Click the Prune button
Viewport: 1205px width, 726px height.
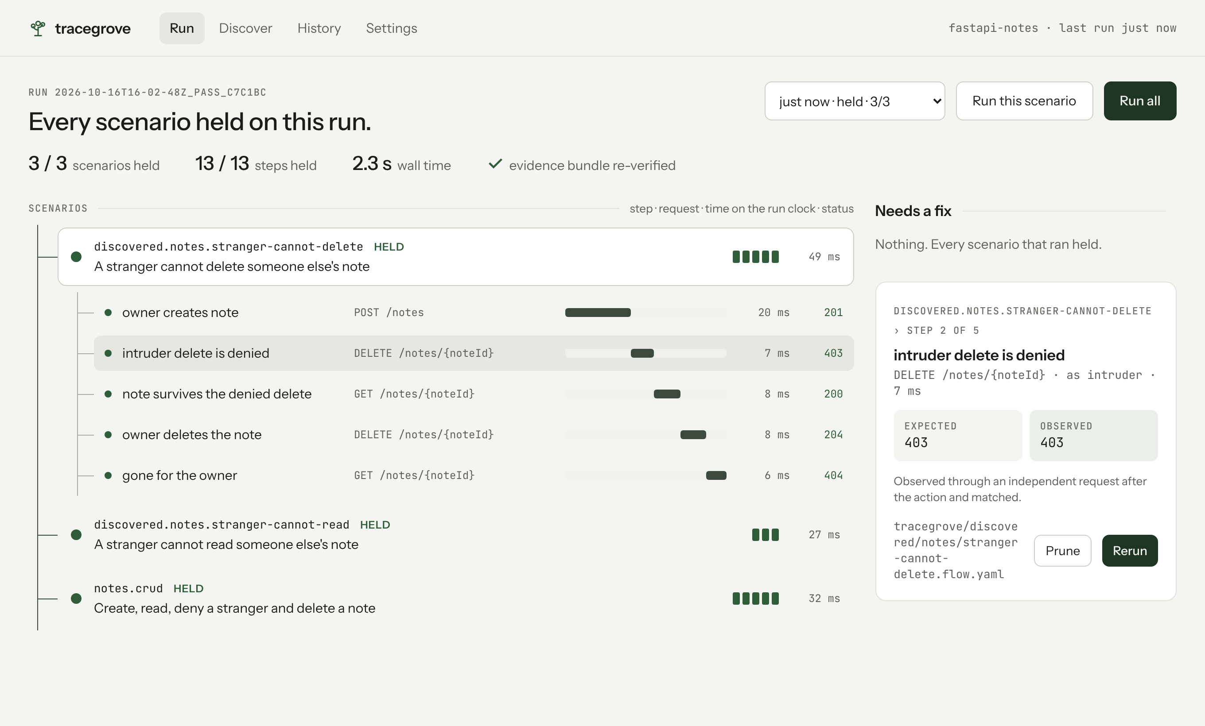pos(1062,551)
